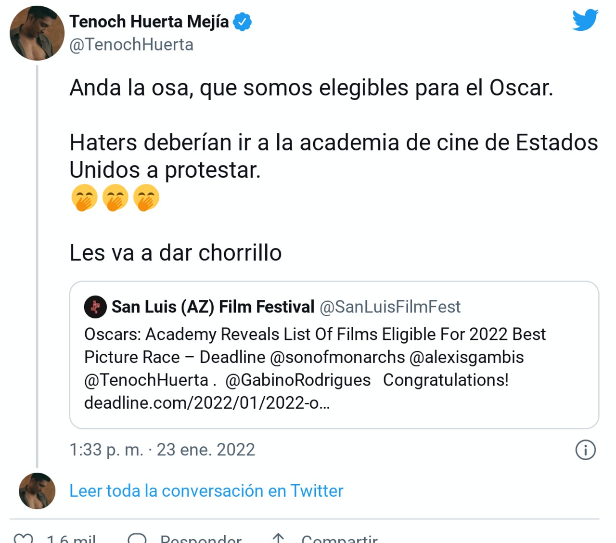Click the small avatar beside the conversation link
This screenshot has width=616, height=543.
click(37, 491)
